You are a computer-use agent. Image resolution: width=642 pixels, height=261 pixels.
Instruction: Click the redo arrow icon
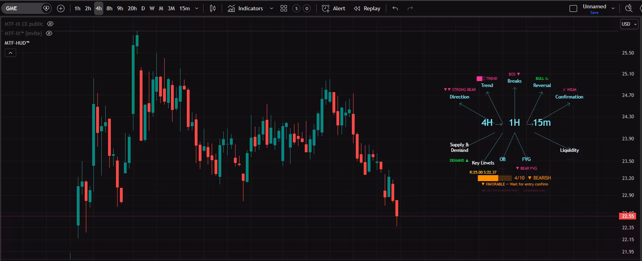410,8
